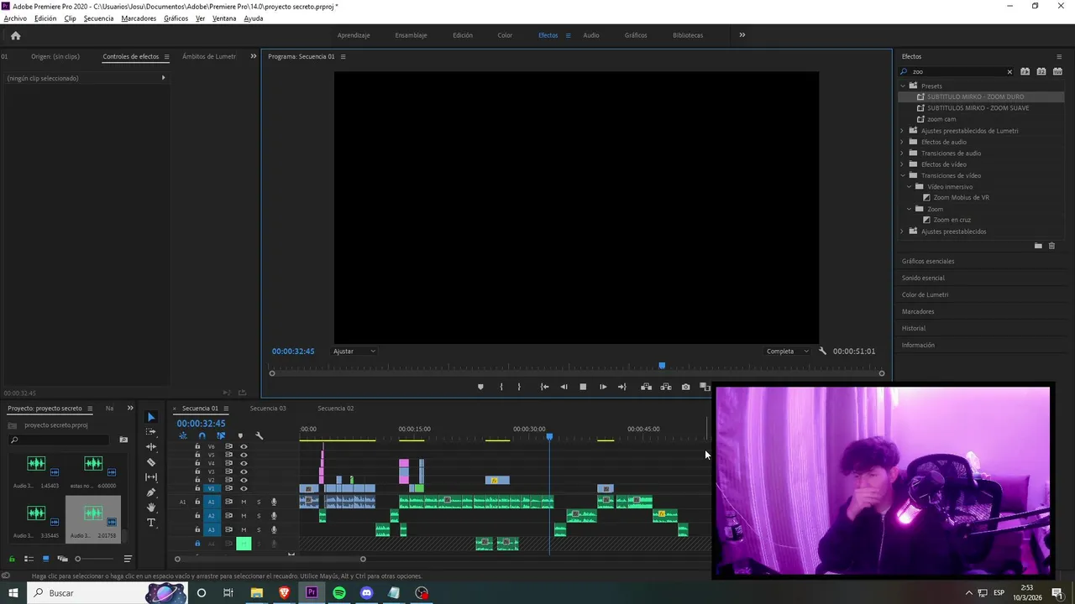The height and width of the screenshot is (604, 1075).
Task: Solo audio track A2
Action: [259, 516]
